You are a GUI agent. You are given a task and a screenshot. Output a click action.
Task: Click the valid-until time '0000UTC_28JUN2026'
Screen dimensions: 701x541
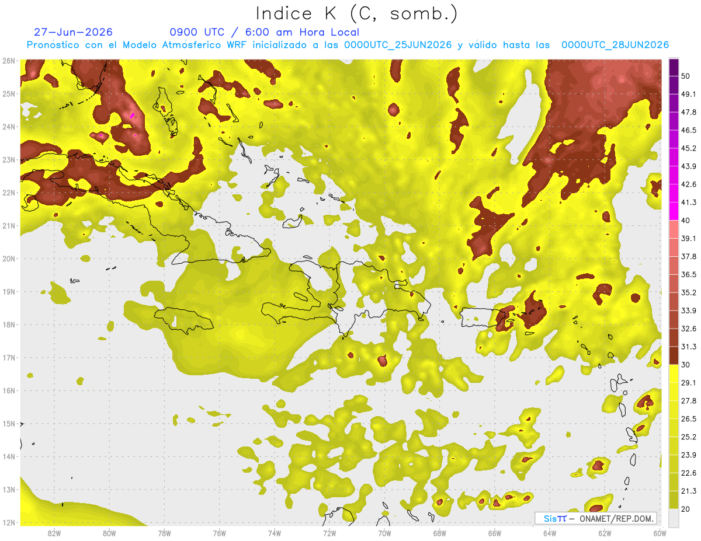click(x=615, y=45)
